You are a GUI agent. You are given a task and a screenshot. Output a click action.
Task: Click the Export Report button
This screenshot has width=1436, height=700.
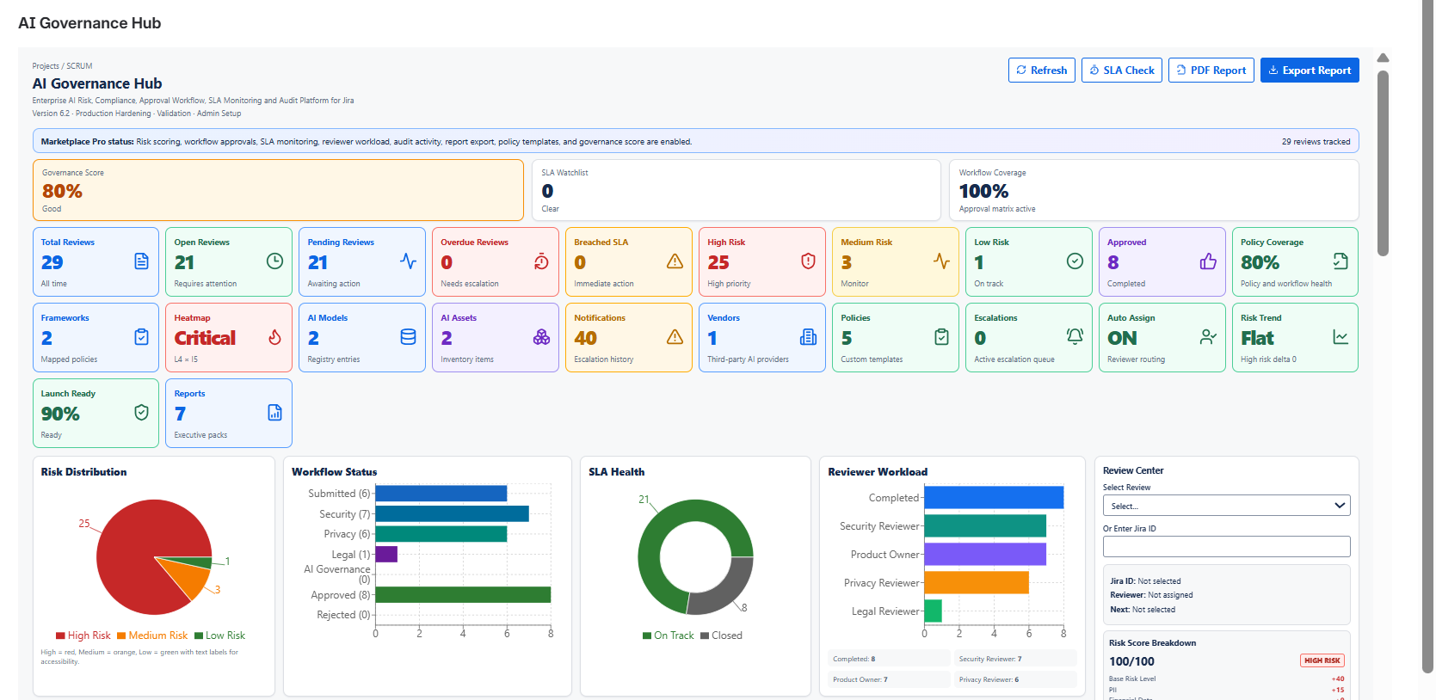(1310, 71)
